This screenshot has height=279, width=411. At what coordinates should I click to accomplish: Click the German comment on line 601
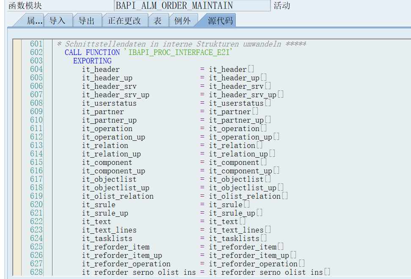(x=182, y=44)
